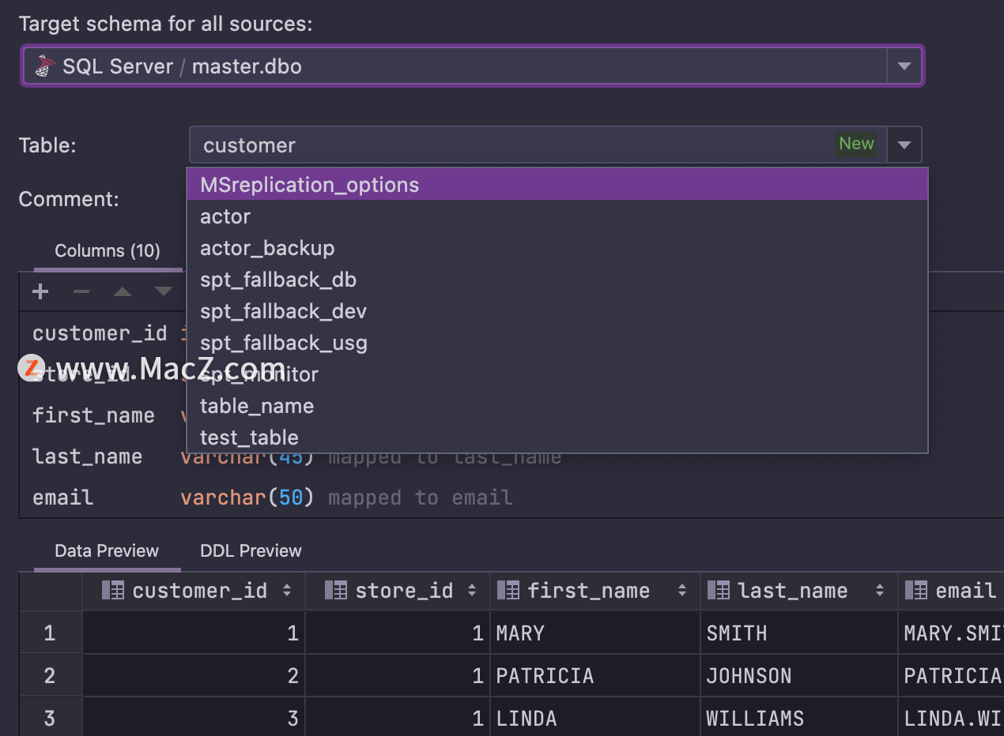Image resolution: width=1004 pixels, height=736 pixels.
Task: Select row 3 number in data preview
Action: tap(50, 719)
